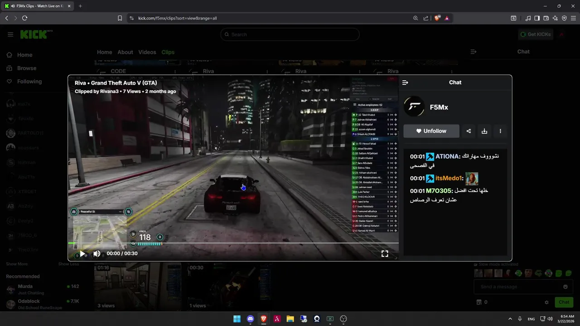580x326 pixels.
Task: Open Brave Rewards triangle icon
Action: (x=447, y=18)
